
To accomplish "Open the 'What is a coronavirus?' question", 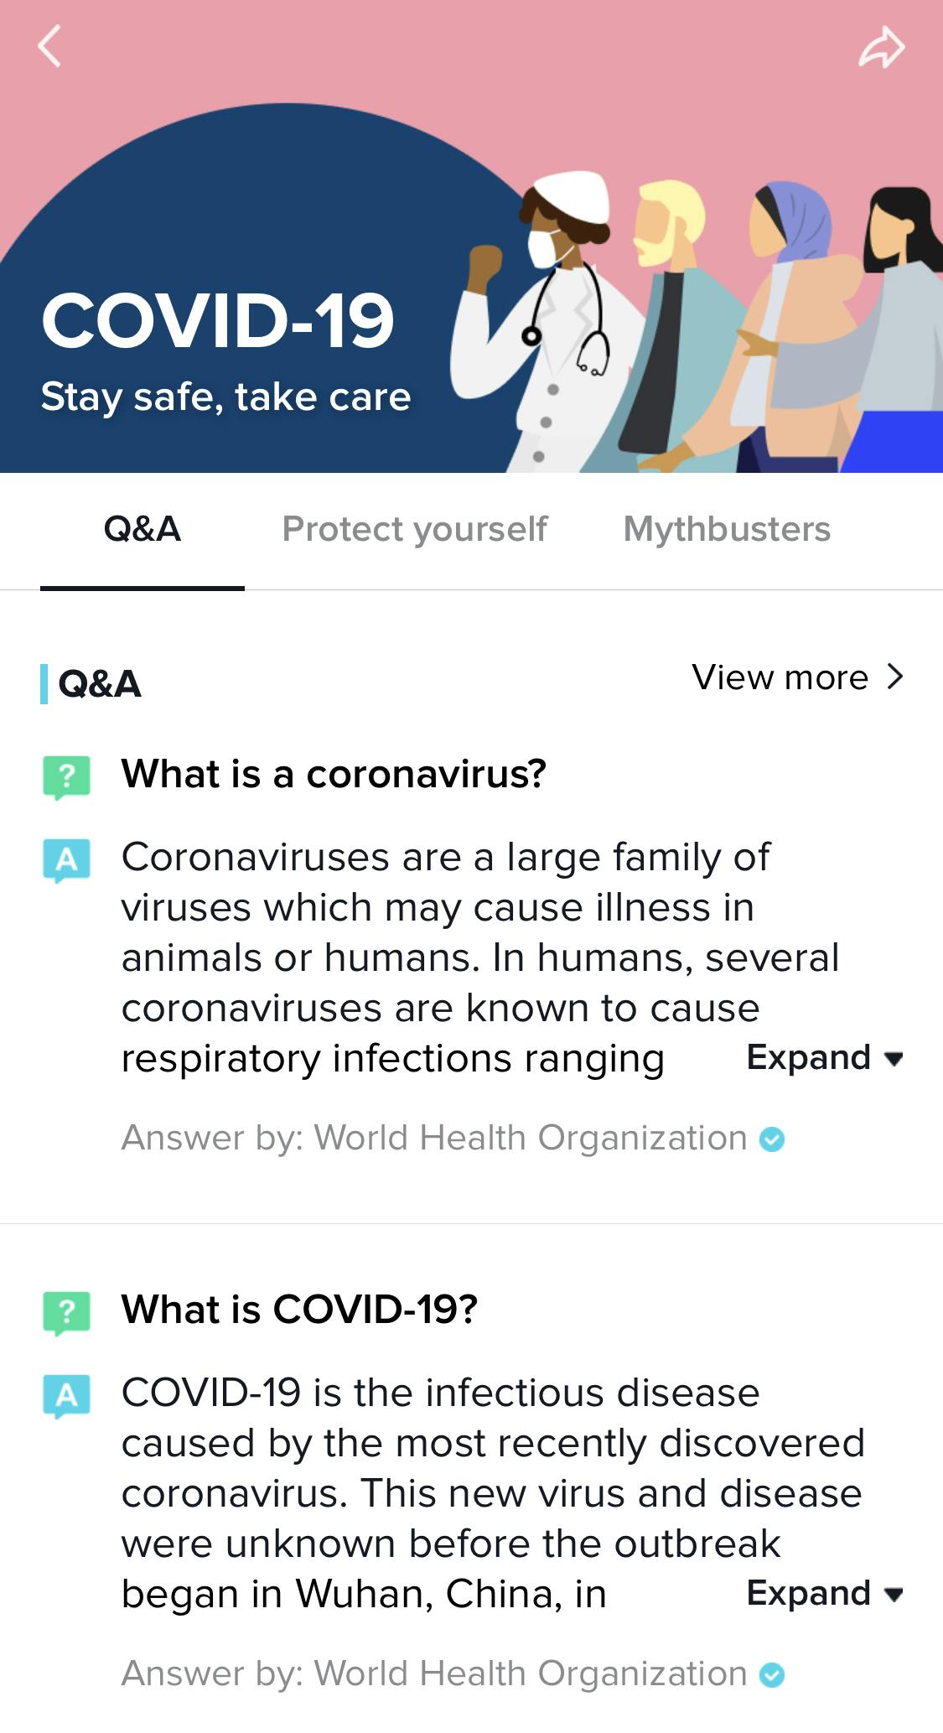I will [x=334, y=774].
